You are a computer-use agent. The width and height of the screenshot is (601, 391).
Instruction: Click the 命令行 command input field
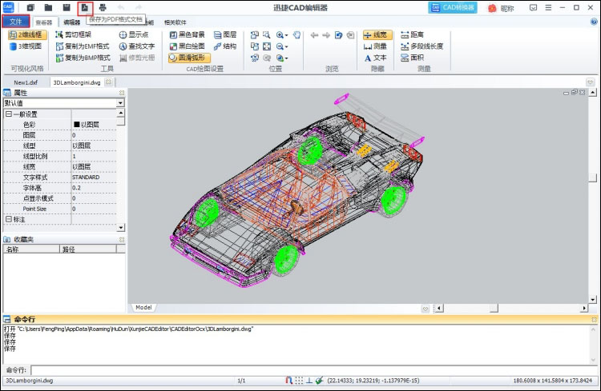[x=309, y=370]
